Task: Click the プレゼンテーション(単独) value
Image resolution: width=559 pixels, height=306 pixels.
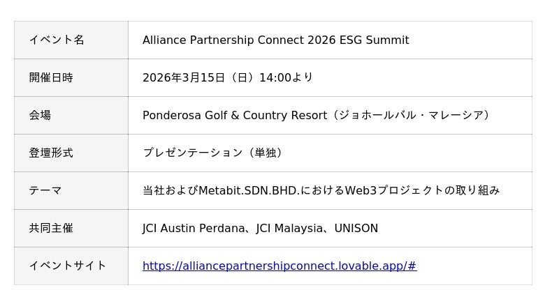Action: click(x=215, y=153)
